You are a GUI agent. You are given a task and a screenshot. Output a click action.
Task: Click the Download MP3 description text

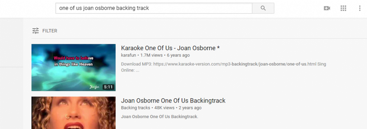224,67
